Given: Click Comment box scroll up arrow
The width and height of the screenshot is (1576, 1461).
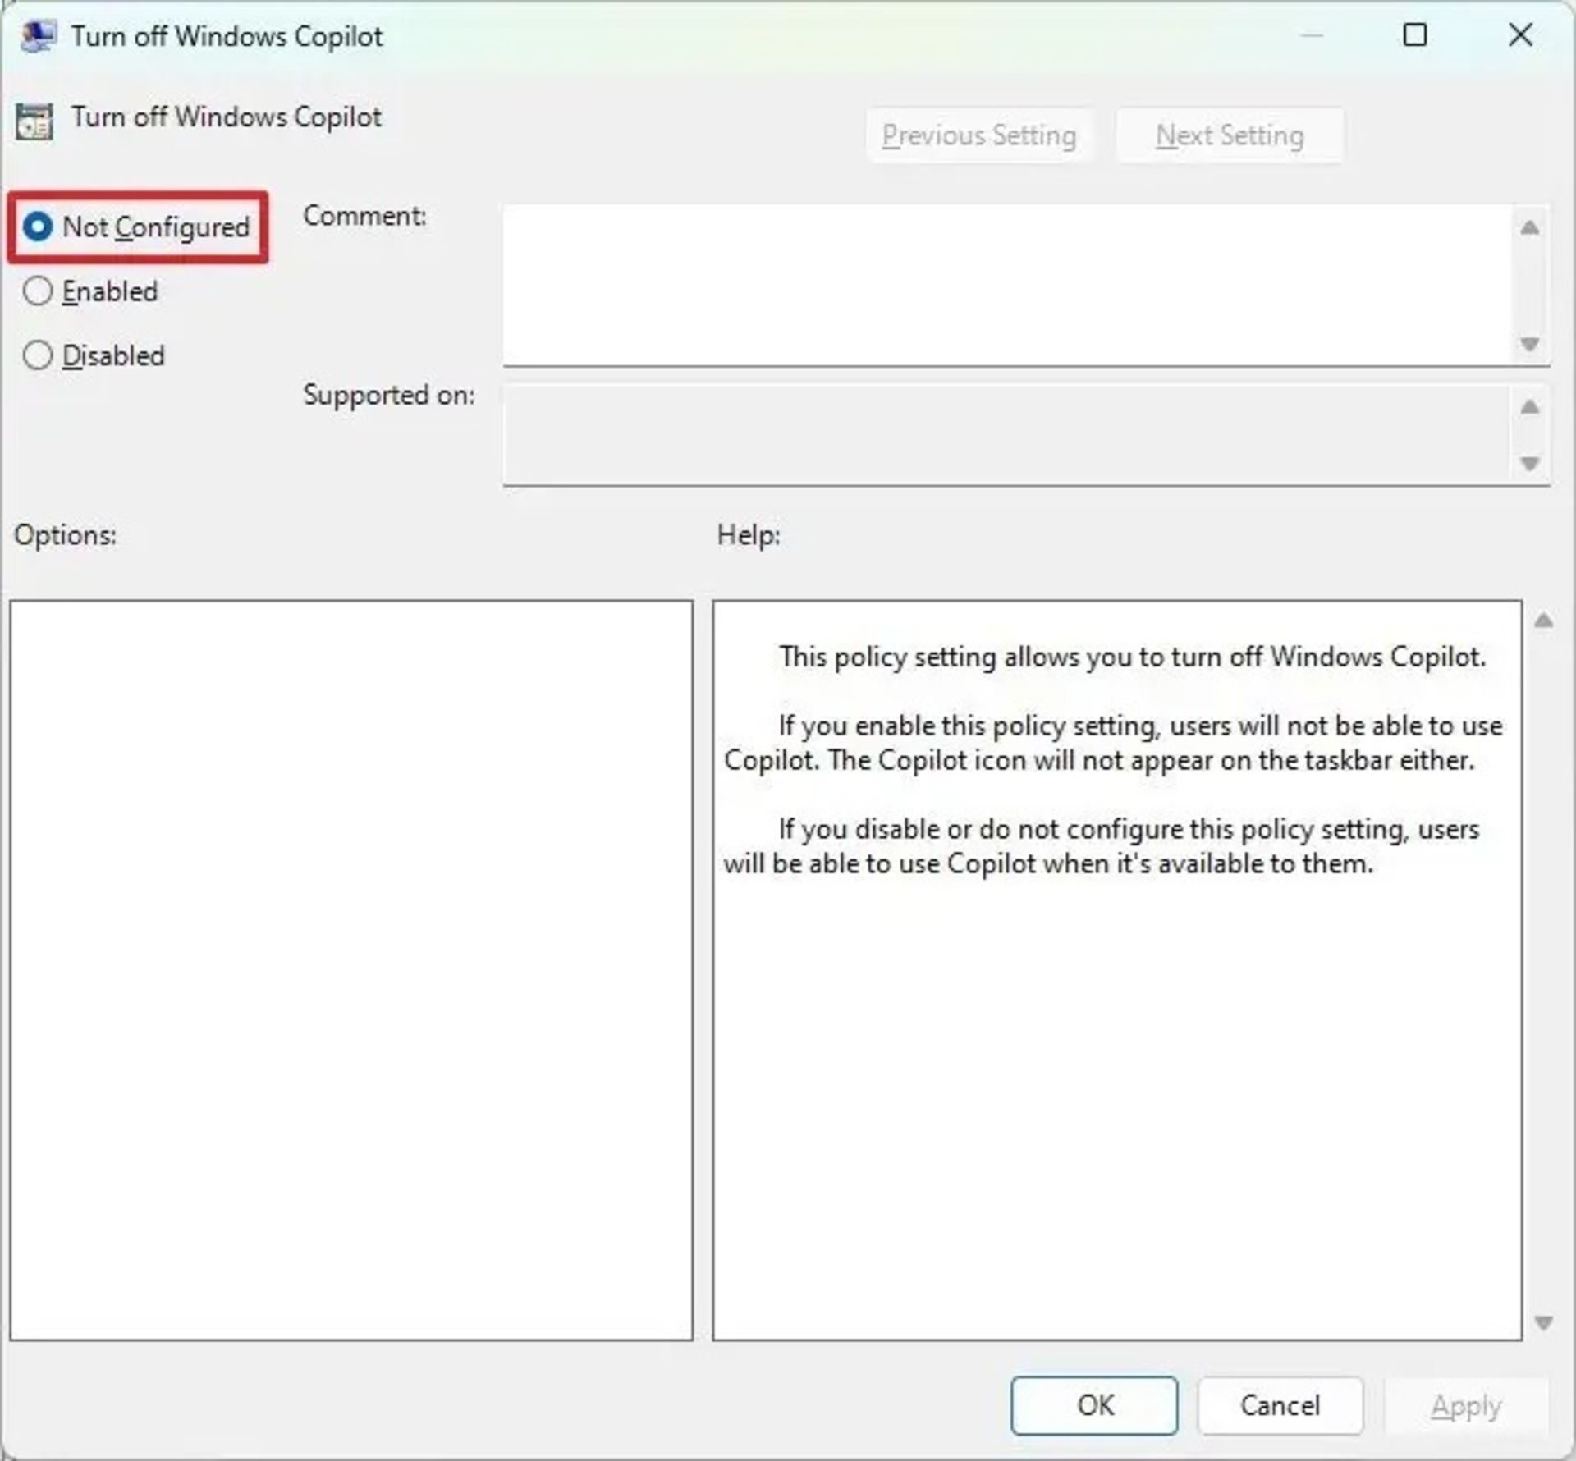Looking at the screenshot, I should 1529,227.
